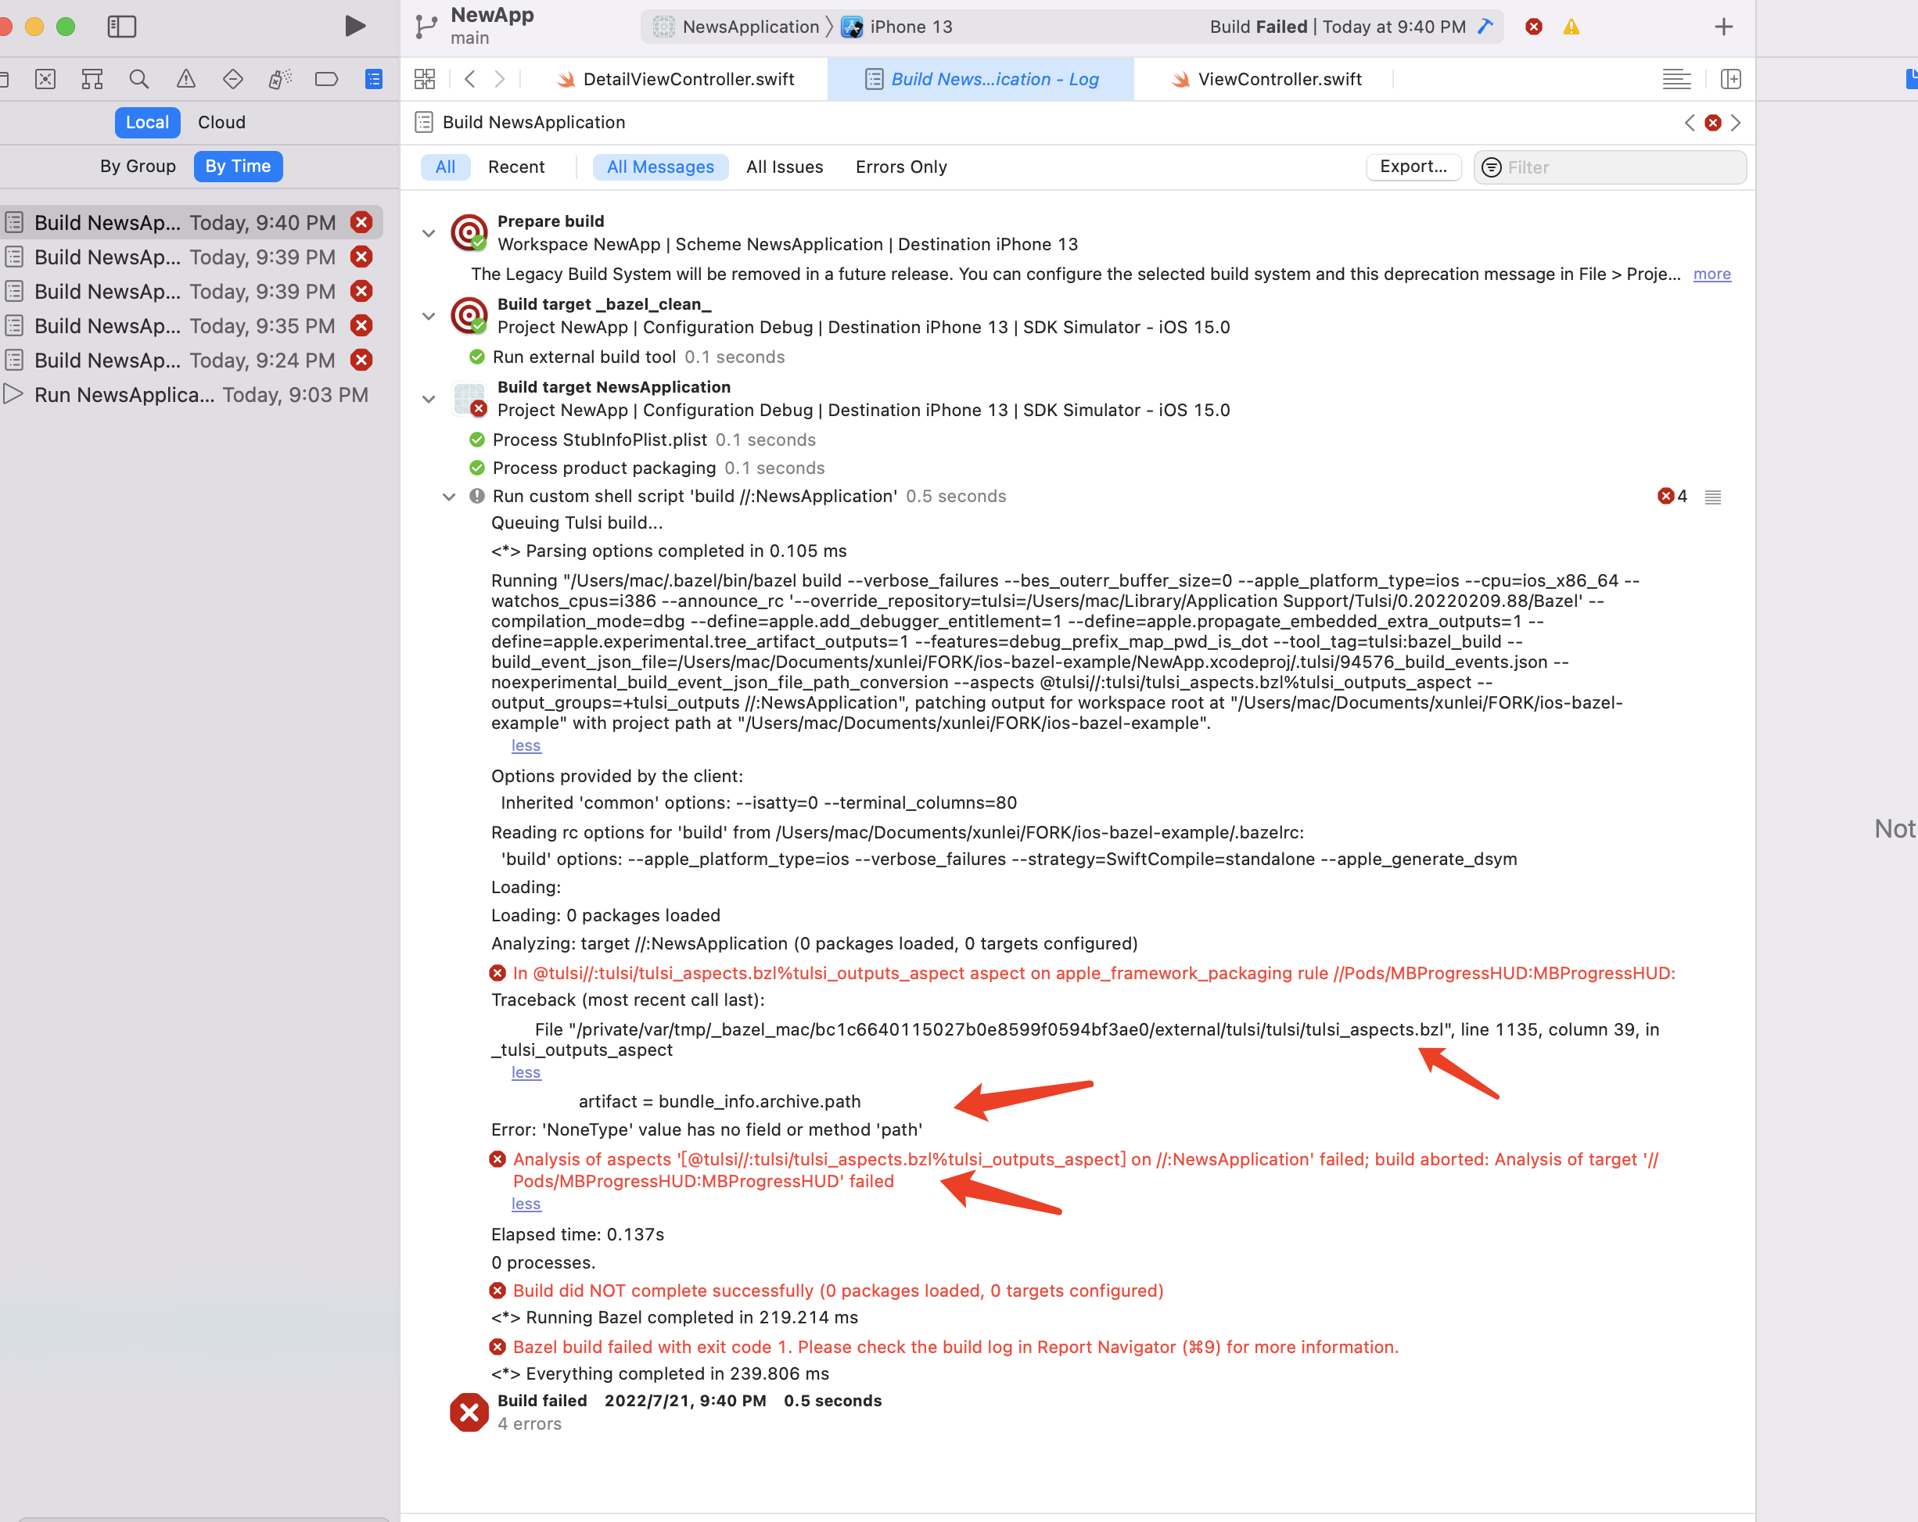This screenshot has height=1522, width=1918.
Task: Select the Test navigator diamond icon
Action: [232, 78]
